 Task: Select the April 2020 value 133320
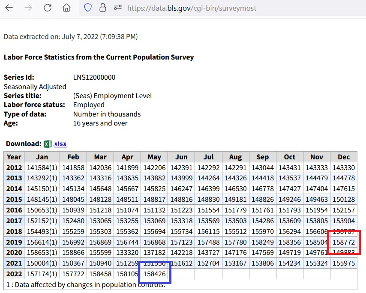(x=127, y=252)
